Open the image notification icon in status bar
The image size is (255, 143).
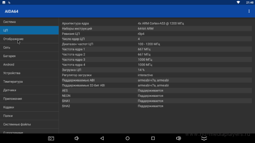4,2
